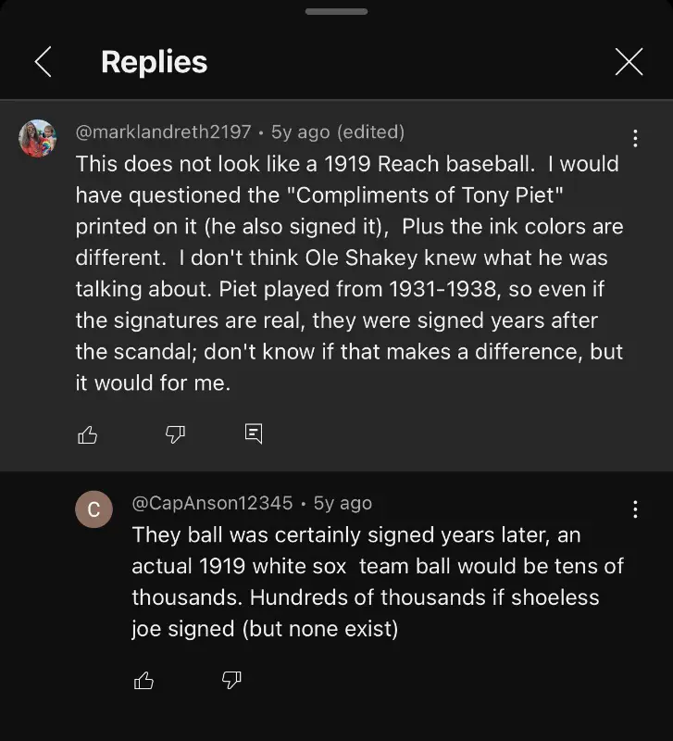Tap the dot separator beside @marklandreth2197
This screenshot has width=673, height=741.
point(261,132)
